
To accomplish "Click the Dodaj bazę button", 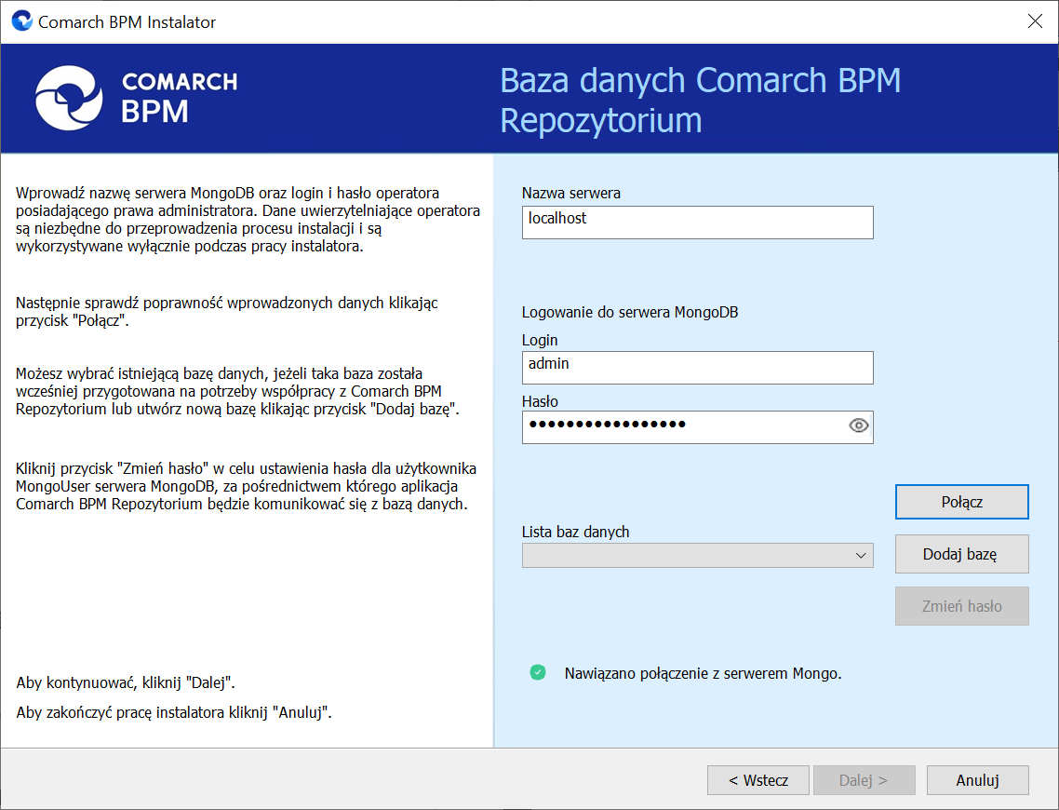I will coord(961,554).
